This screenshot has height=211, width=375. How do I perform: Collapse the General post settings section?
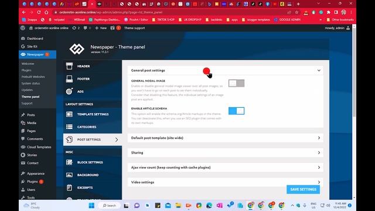225,70
